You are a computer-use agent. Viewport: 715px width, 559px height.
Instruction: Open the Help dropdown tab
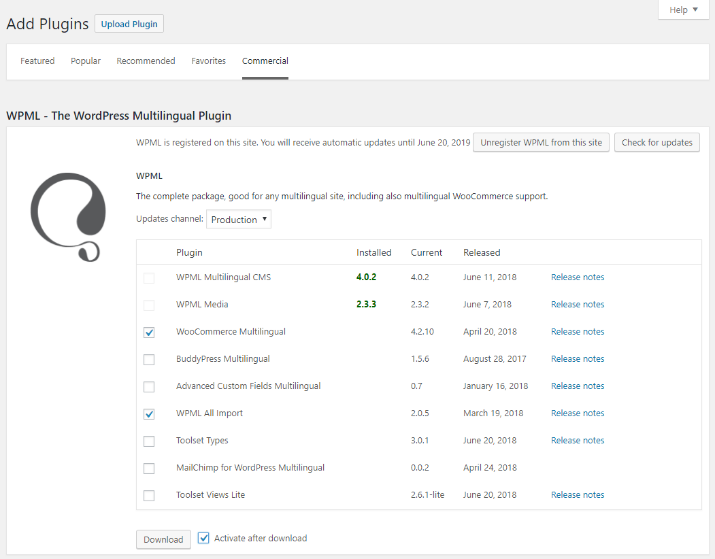684,10
